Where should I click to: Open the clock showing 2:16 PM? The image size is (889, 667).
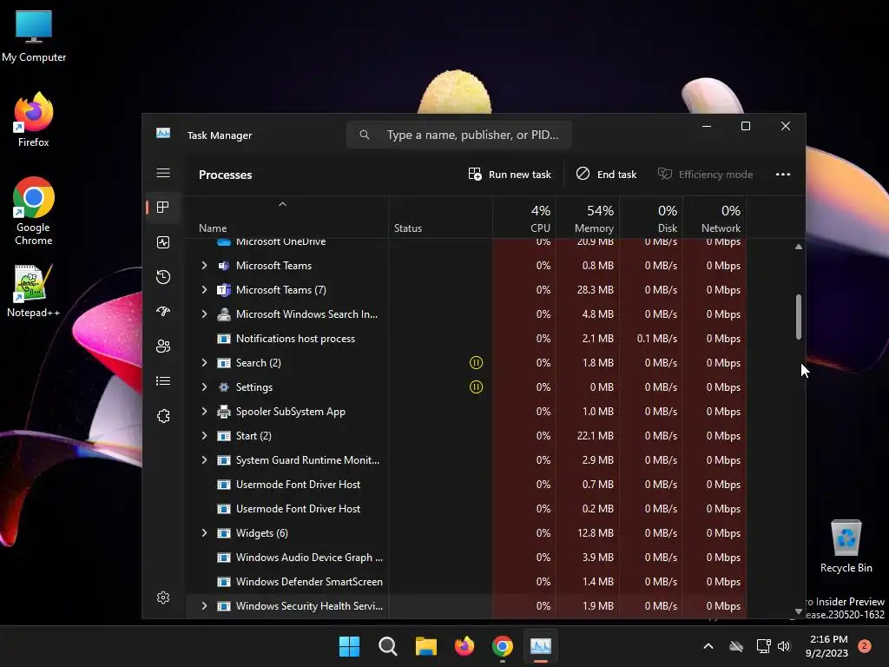[x=827, y=646]
